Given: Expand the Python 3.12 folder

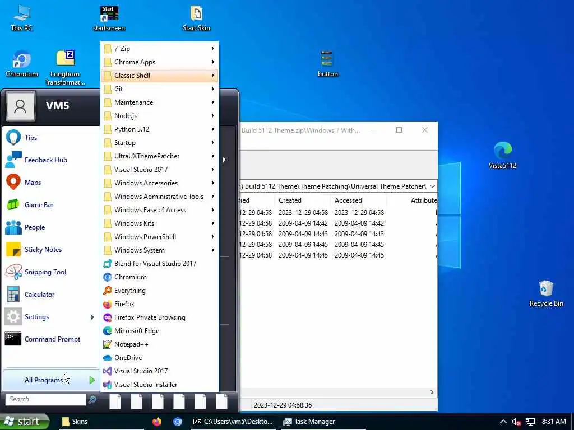Looking at the screenshot, I should click(x=160, y=129).
